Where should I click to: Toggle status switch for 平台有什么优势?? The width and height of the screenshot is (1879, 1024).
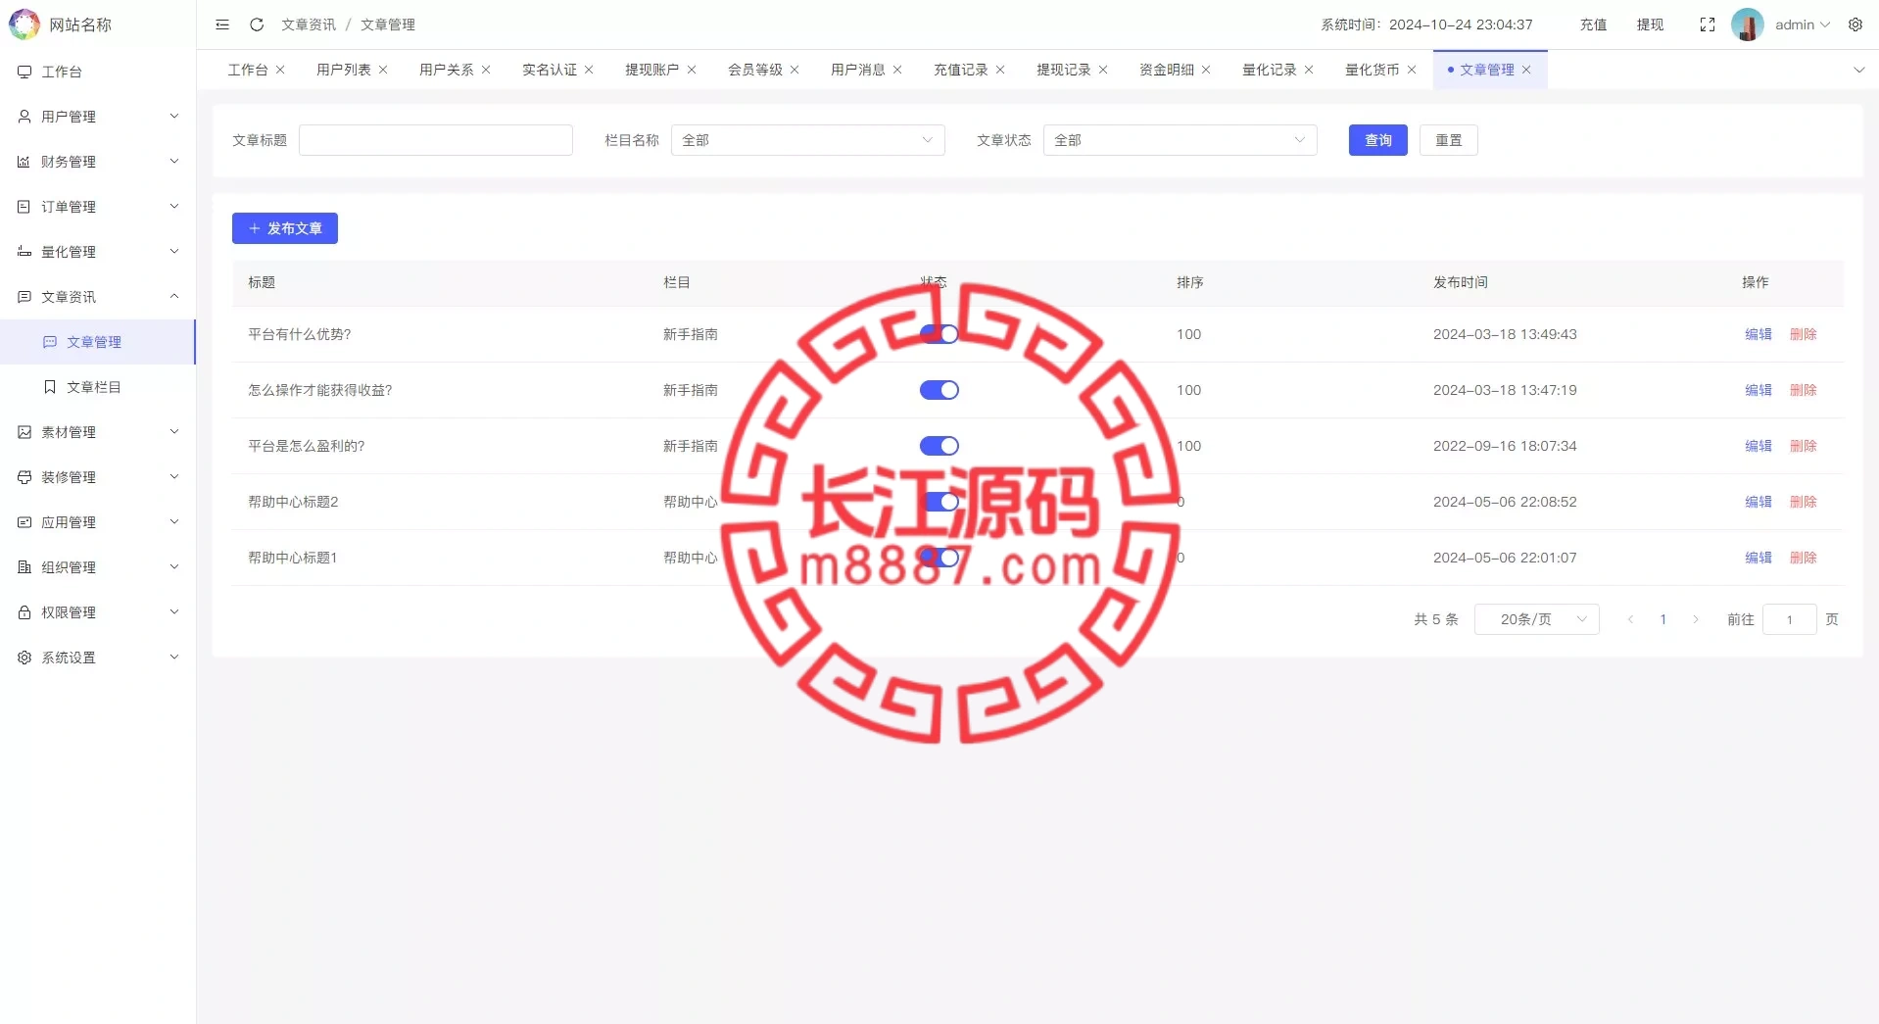pos(939,334)
